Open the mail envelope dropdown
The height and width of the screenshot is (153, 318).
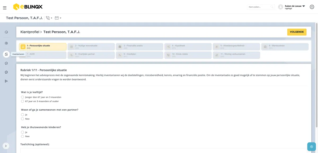[58, 18]
